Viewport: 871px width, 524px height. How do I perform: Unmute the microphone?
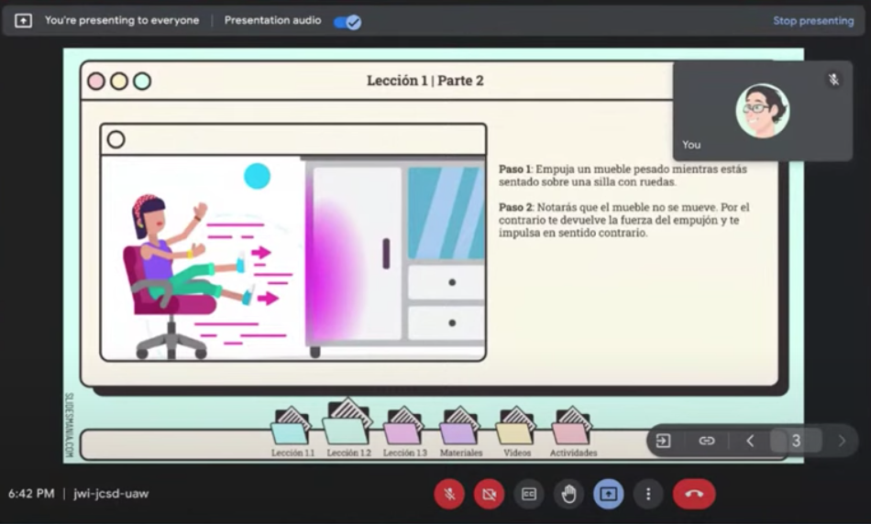click(449, 495)
